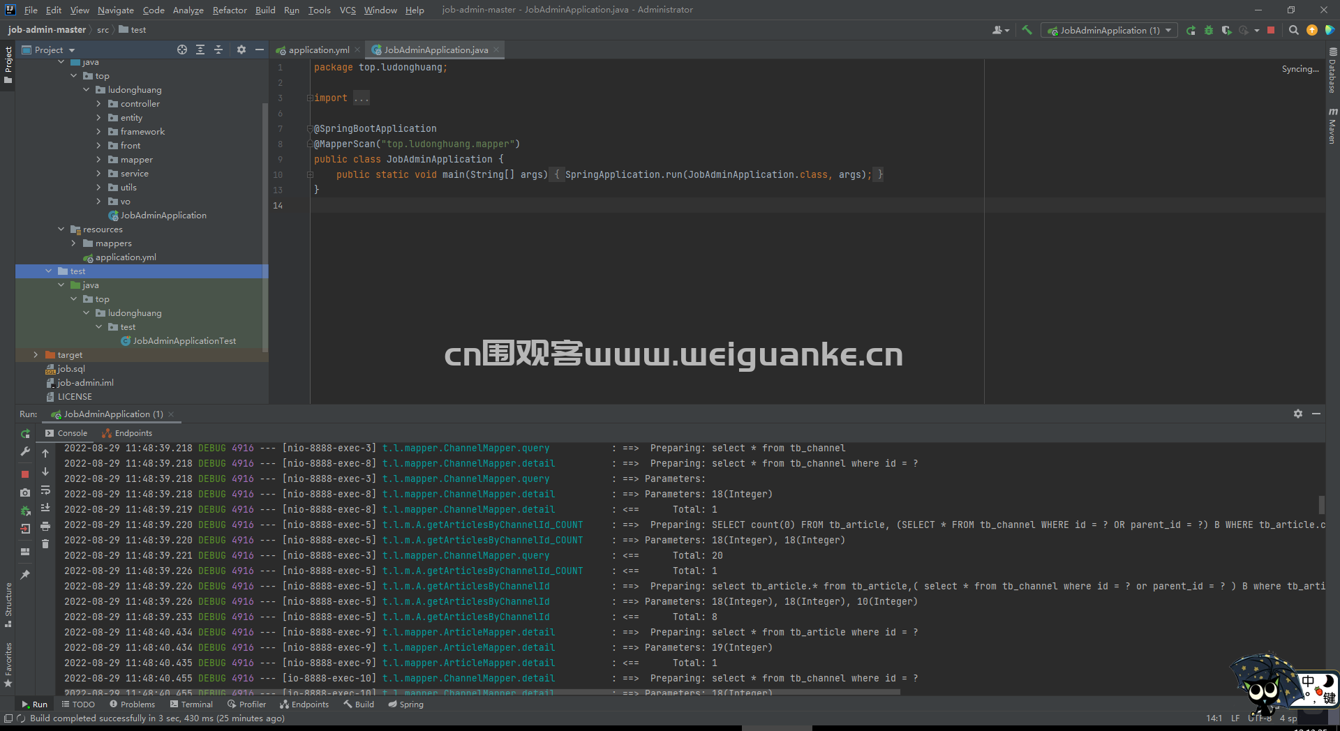The height and width of the screenshot is (731, 1340).
Task: Open the Database side panel
Action: (1332, 70)
